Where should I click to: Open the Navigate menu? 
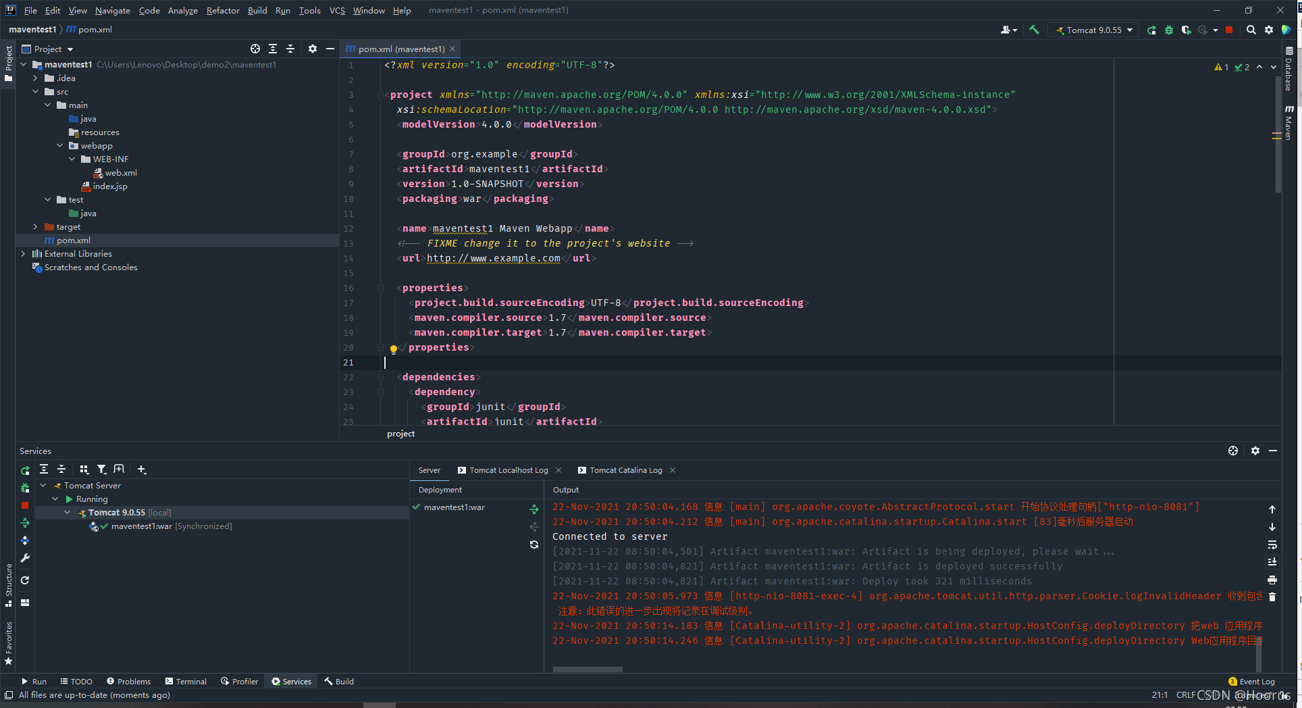pos(113,10)
